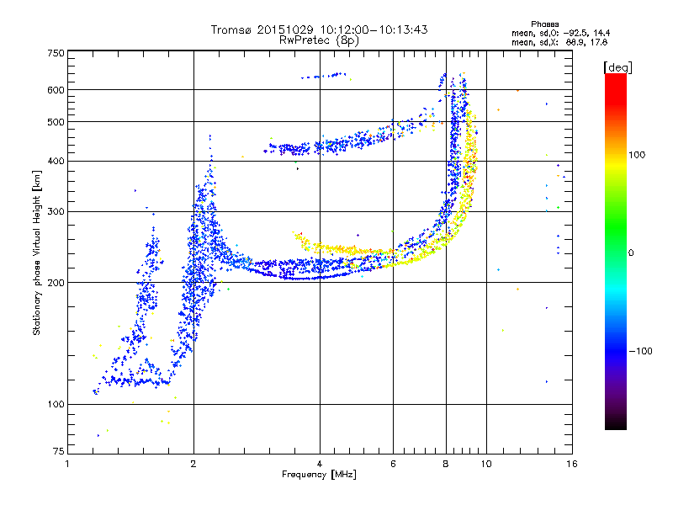Click the y-axis label 'Stationary phase Virtual Height [km]'
Image resolution: width=673 pixels, height=505 pixels.
[36, 252]
